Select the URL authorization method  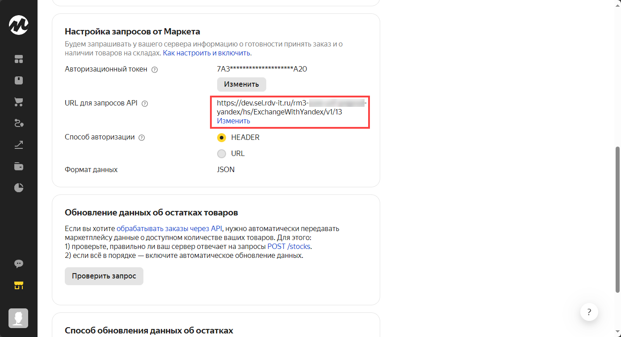click(x=222, y=154)
